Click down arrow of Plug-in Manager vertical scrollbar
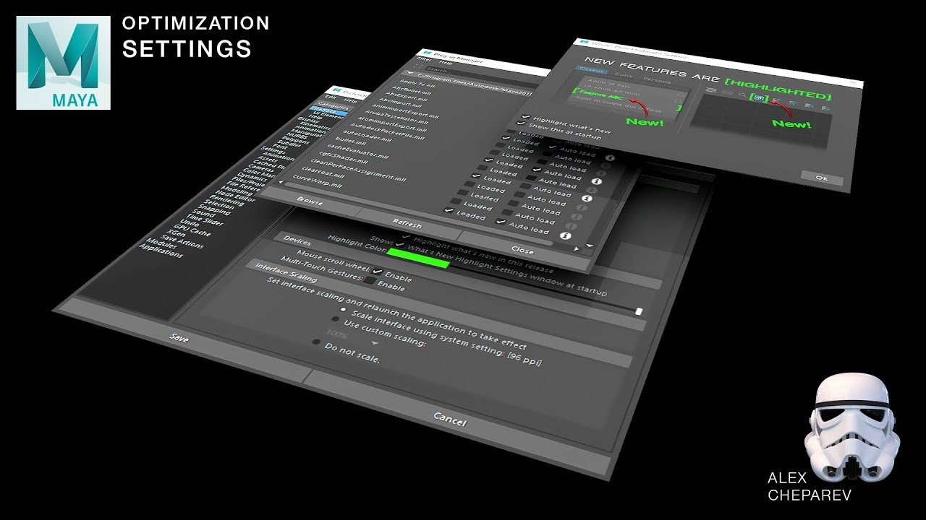 point(590,245)
